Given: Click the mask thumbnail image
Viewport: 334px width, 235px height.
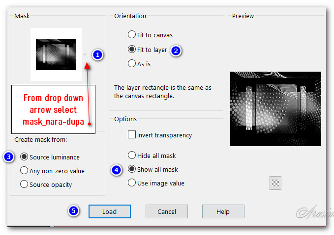Looking at the screenshot, I should [x=56, y=54].
